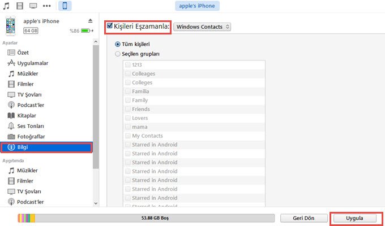Select the Seçilen grupları radio button
Viewport: 385px width, 226px height.
tap(118, 54)
